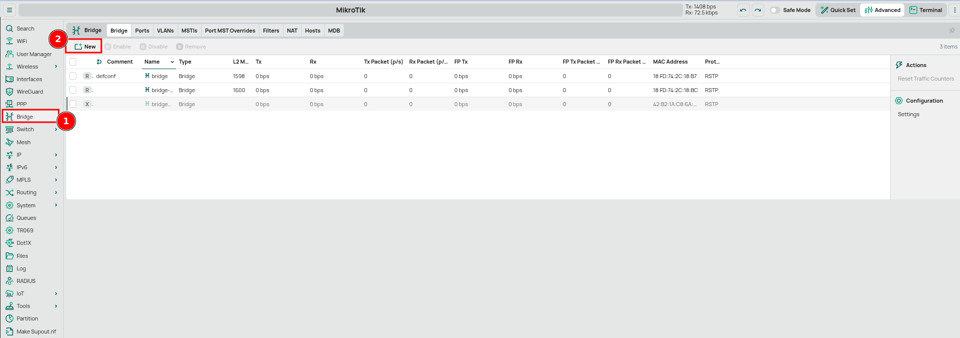960x338 pixels.
Task: Check the box for the defconf bridge row
Action: pyautogui.click(x=73, y=76)
